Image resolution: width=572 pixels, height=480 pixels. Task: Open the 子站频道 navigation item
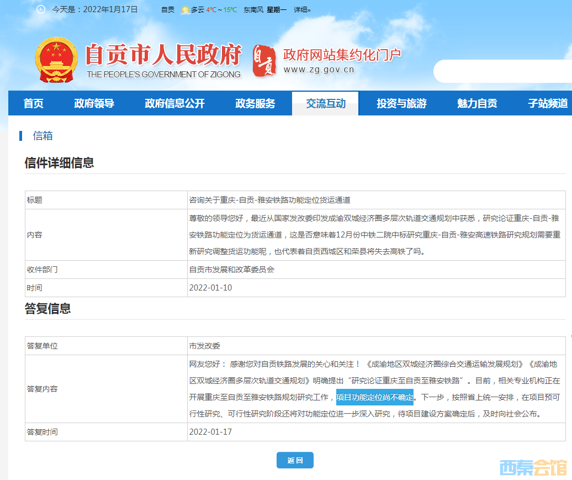(548, 103)
